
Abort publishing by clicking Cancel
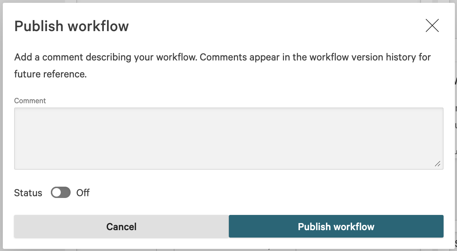click(121, 226)
